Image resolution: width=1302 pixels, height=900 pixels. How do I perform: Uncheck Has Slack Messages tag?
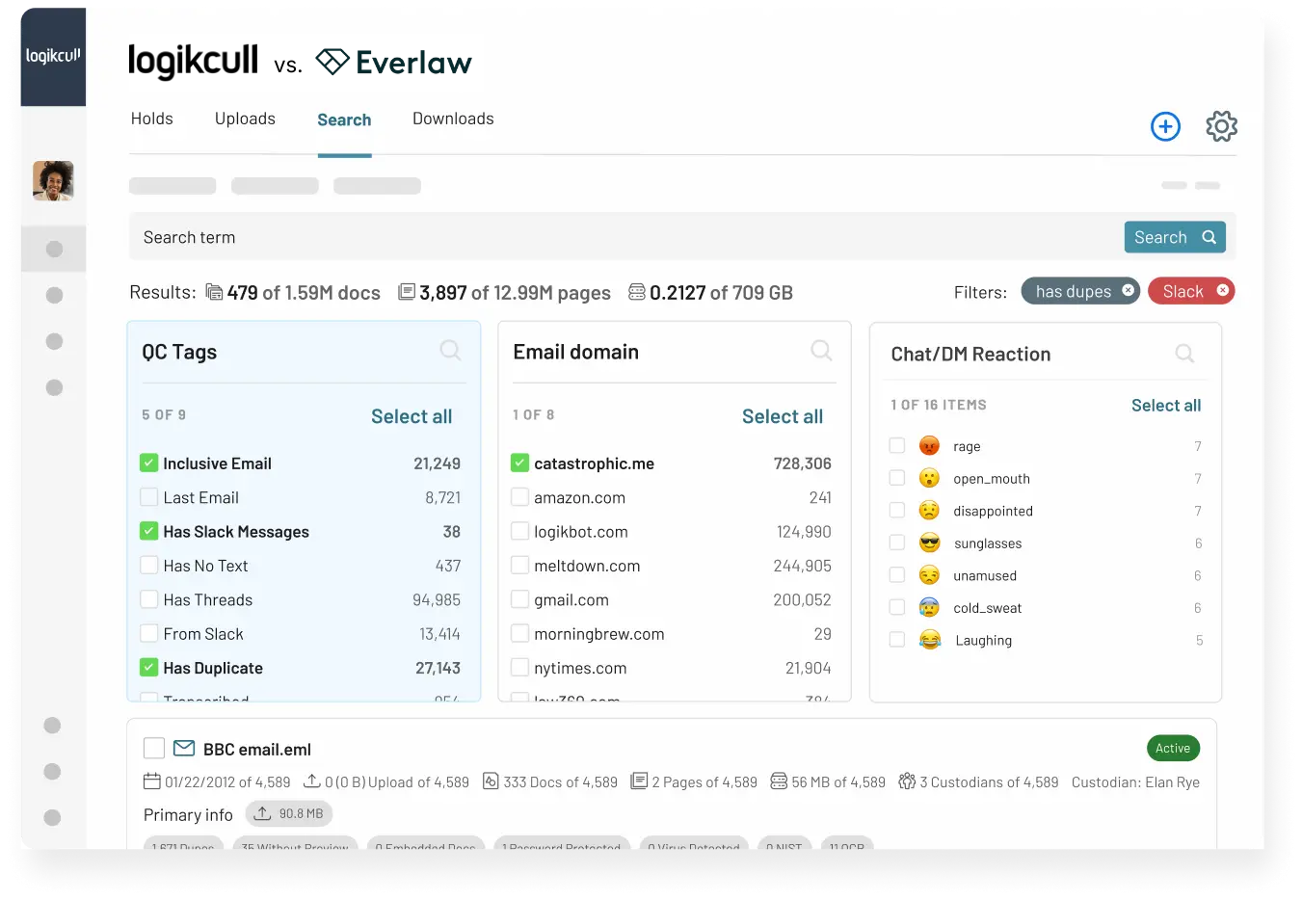[148, 531]
